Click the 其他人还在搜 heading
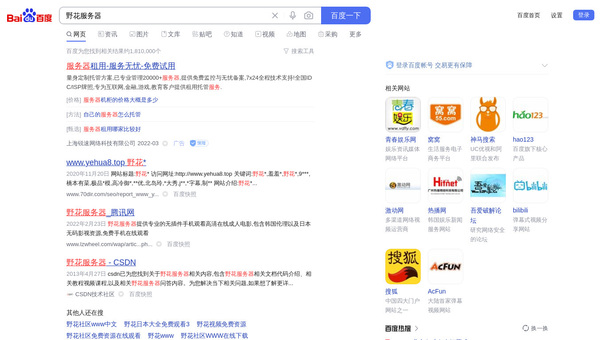605x340 pixels. [x=85, y=313]
